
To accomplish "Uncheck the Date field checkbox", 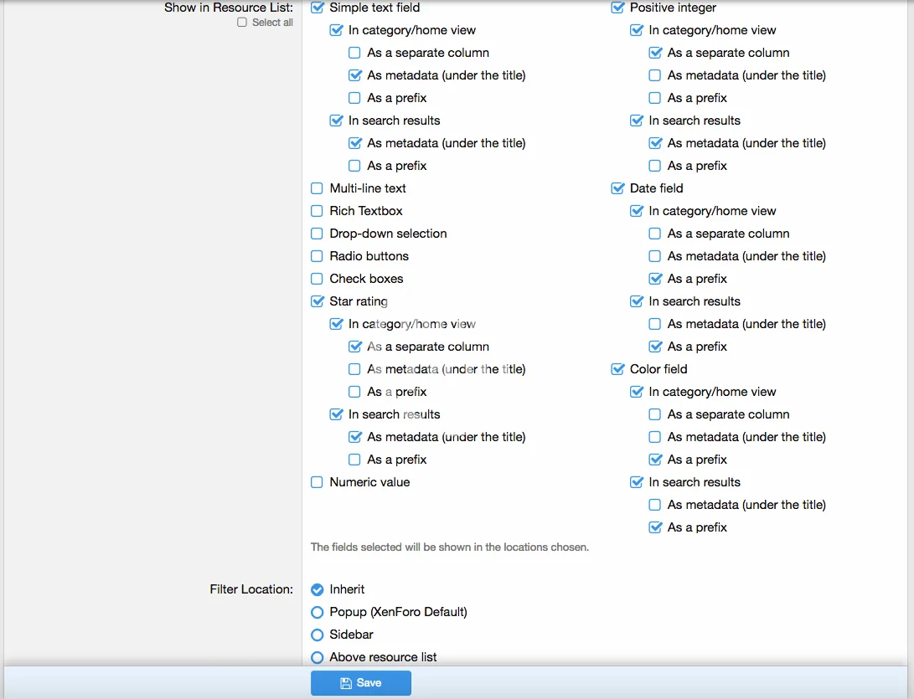I will click(x=617, y=188).
